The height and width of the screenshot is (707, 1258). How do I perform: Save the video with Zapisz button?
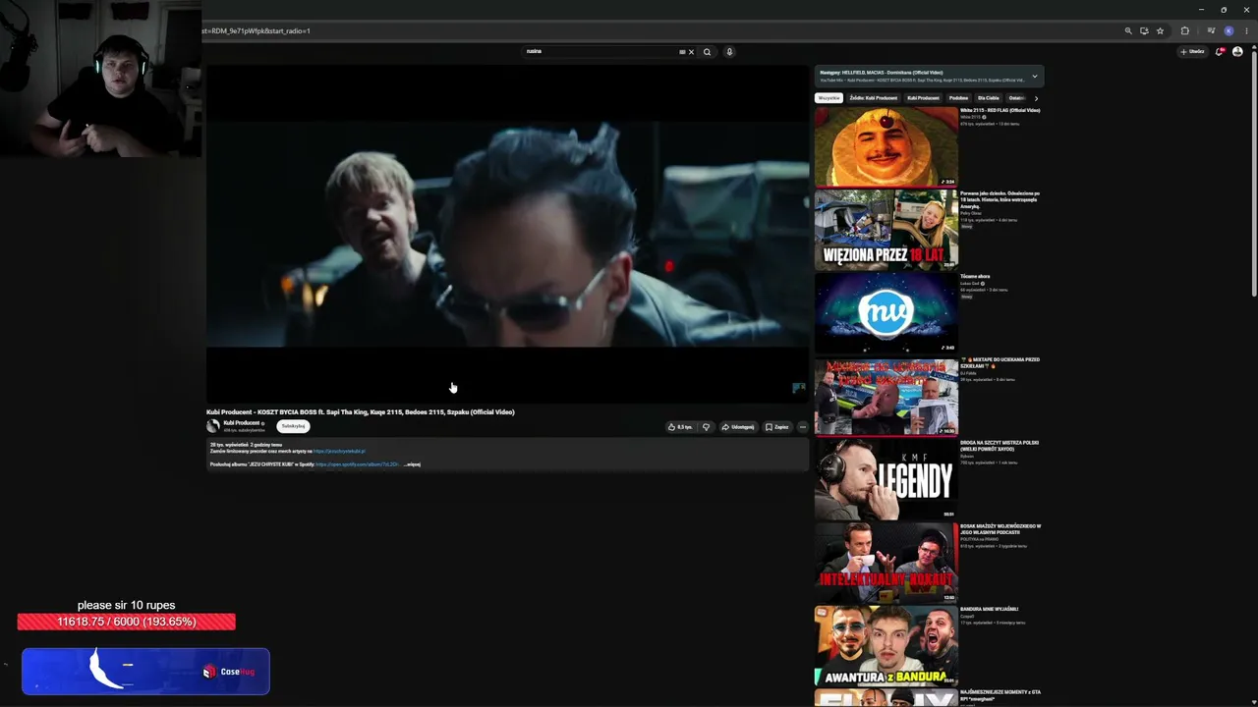pos(776,427)
